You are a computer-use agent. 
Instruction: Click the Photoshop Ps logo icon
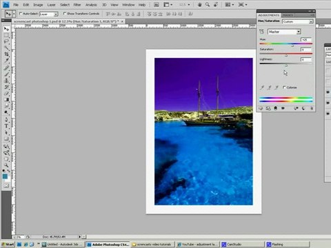[x=6, y=4]
